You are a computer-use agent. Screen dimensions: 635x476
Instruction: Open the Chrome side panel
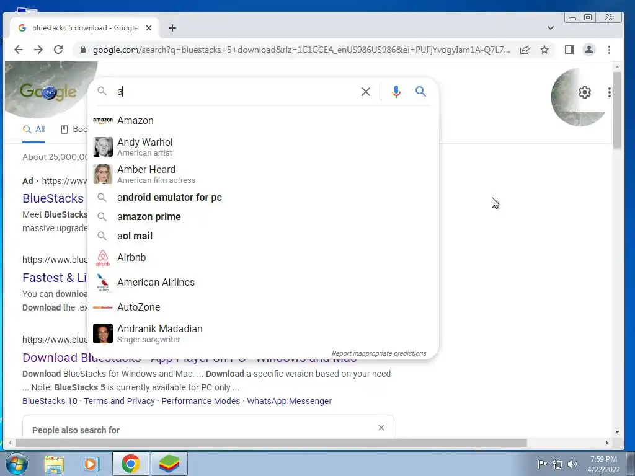click(x=569, y=50)
